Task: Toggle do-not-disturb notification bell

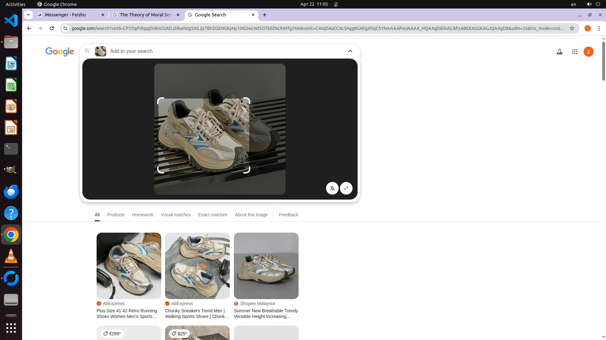Action: pyautogui.click(x=336, y=4)
